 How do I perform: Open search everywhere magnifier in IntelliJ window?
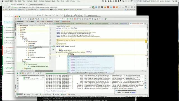147,19
